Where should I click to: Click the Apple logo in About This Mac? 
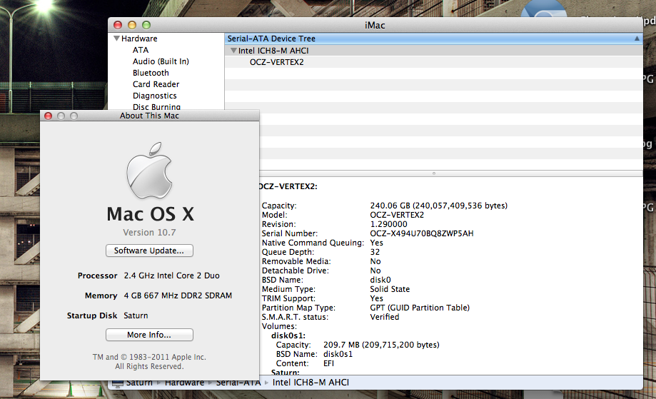149,171
